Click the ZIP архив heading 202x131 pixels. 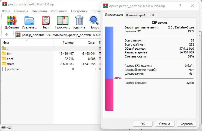coord(159,23)
